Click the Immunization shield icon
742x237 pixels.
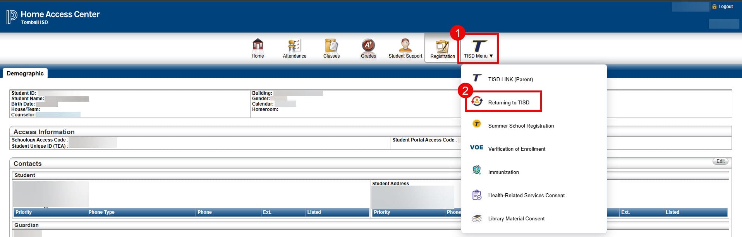(x=477, y=170)
